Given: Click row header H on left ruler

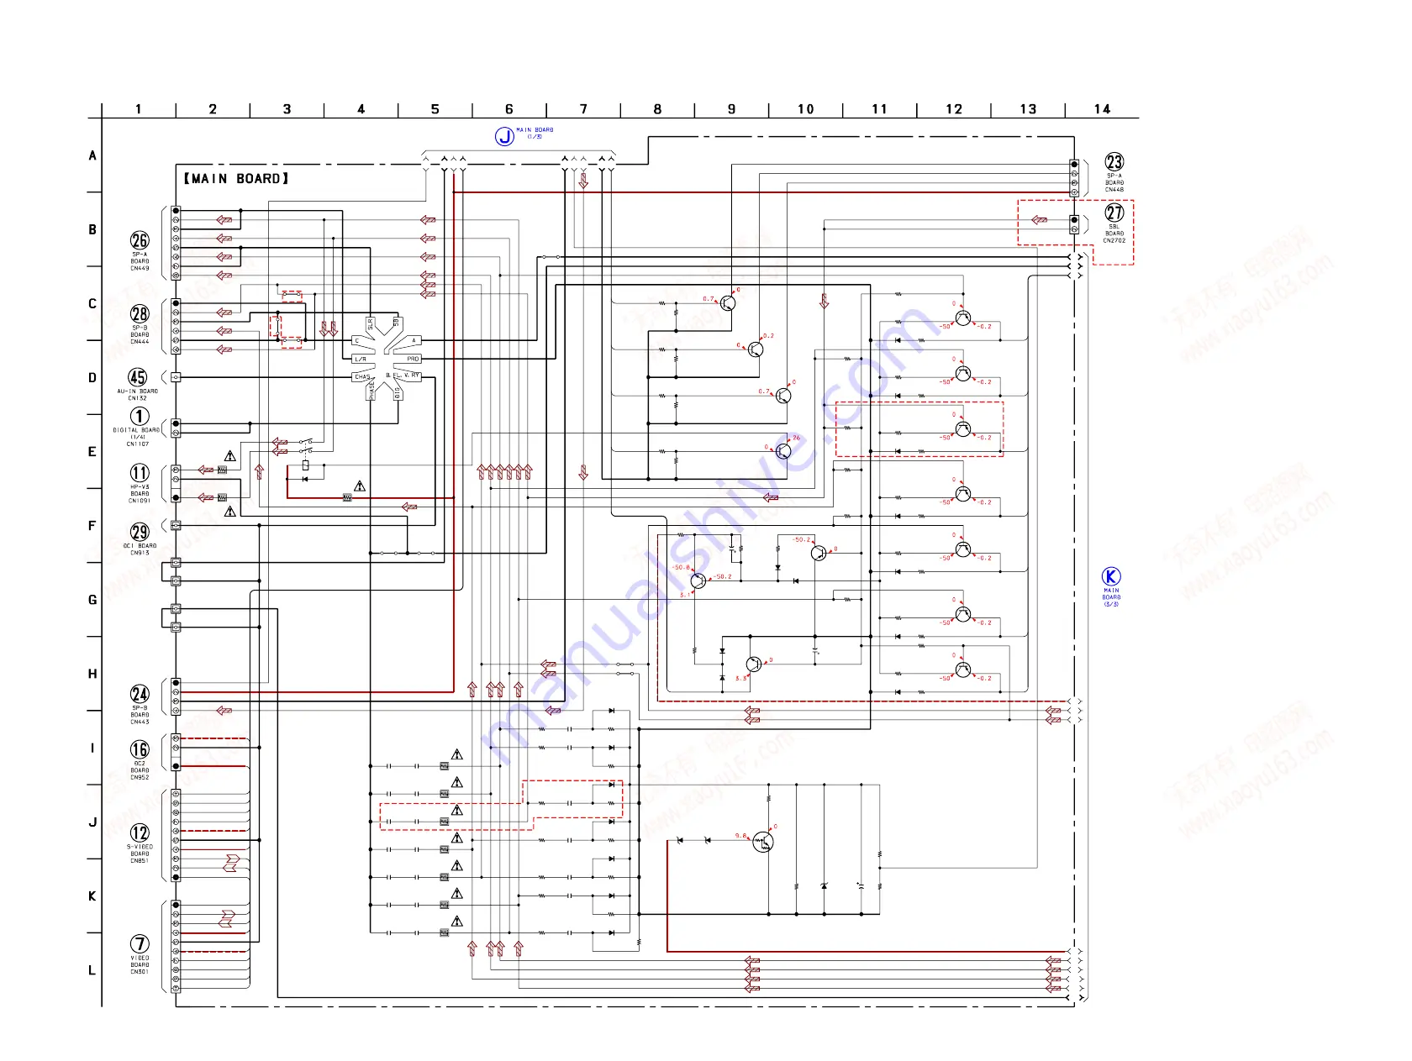Looking at the screenshot, I should pyautogui.click(x=92, y=674).
